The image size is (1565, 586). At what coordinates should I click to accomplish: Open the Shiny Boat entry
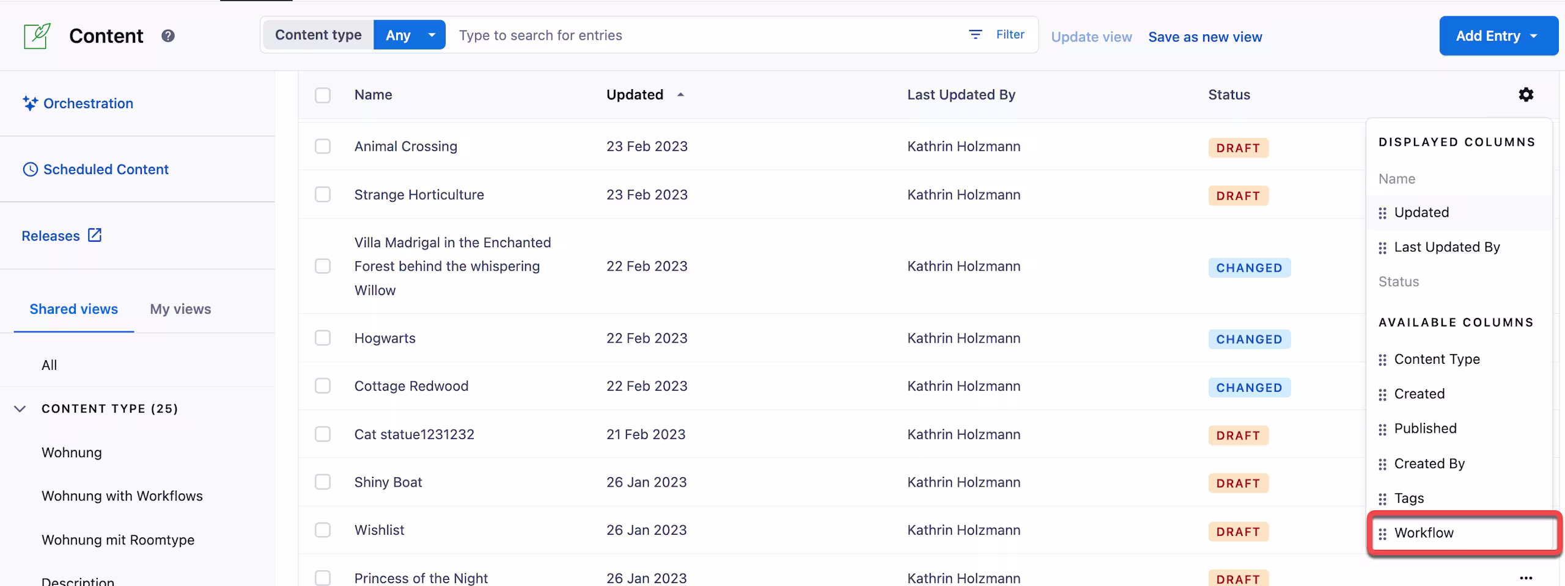point(388,482)
